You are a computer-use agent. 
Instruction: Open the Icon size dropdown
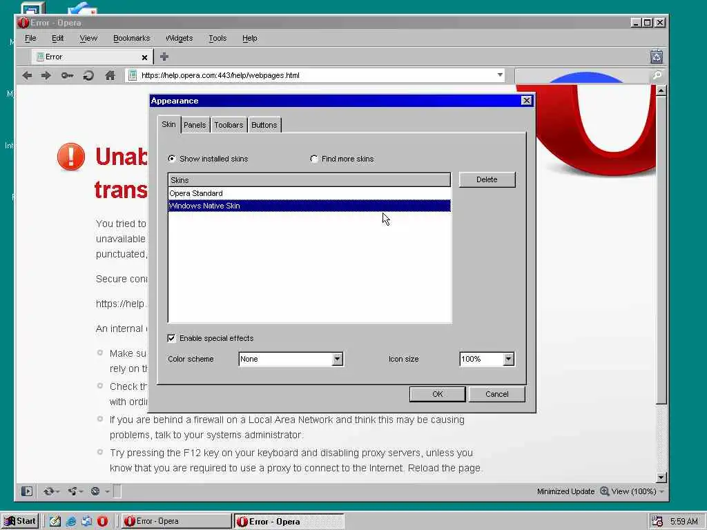(508, 359)
